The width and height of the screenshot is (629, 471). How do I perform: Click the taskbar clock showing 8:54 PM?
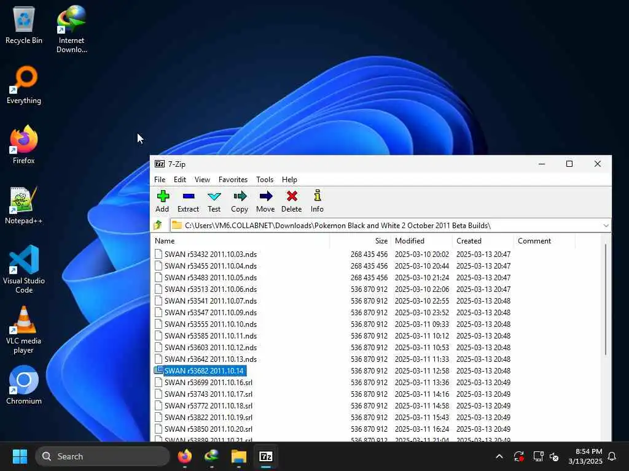585,456
